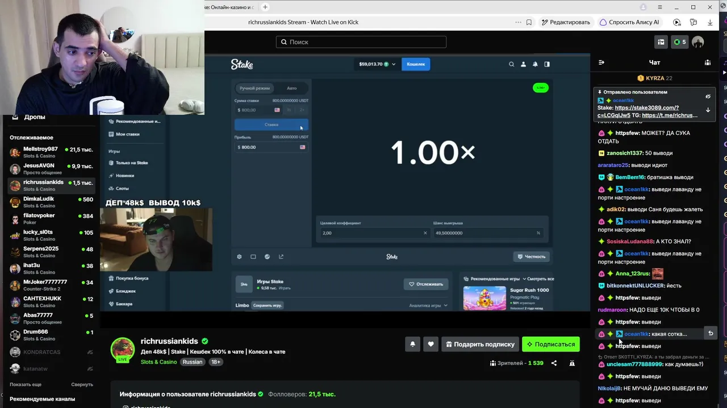Click the blue Ставка bet button
The height and width of the screenshot is (408, 727).
coord(271,125)
